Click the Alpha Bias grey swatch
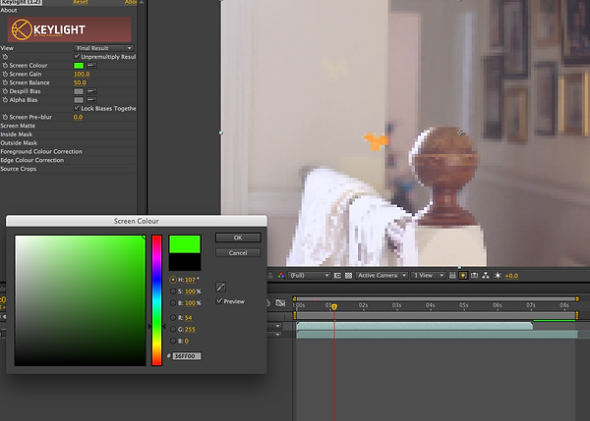This screenshot has height=421, width=590. (x=79, y=100)
